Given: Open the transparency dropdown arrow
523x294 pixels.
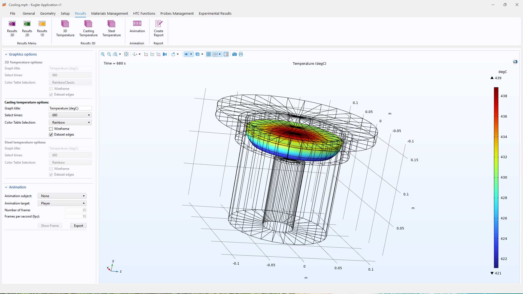Looking at the screenshot, I should coord(202,54).
